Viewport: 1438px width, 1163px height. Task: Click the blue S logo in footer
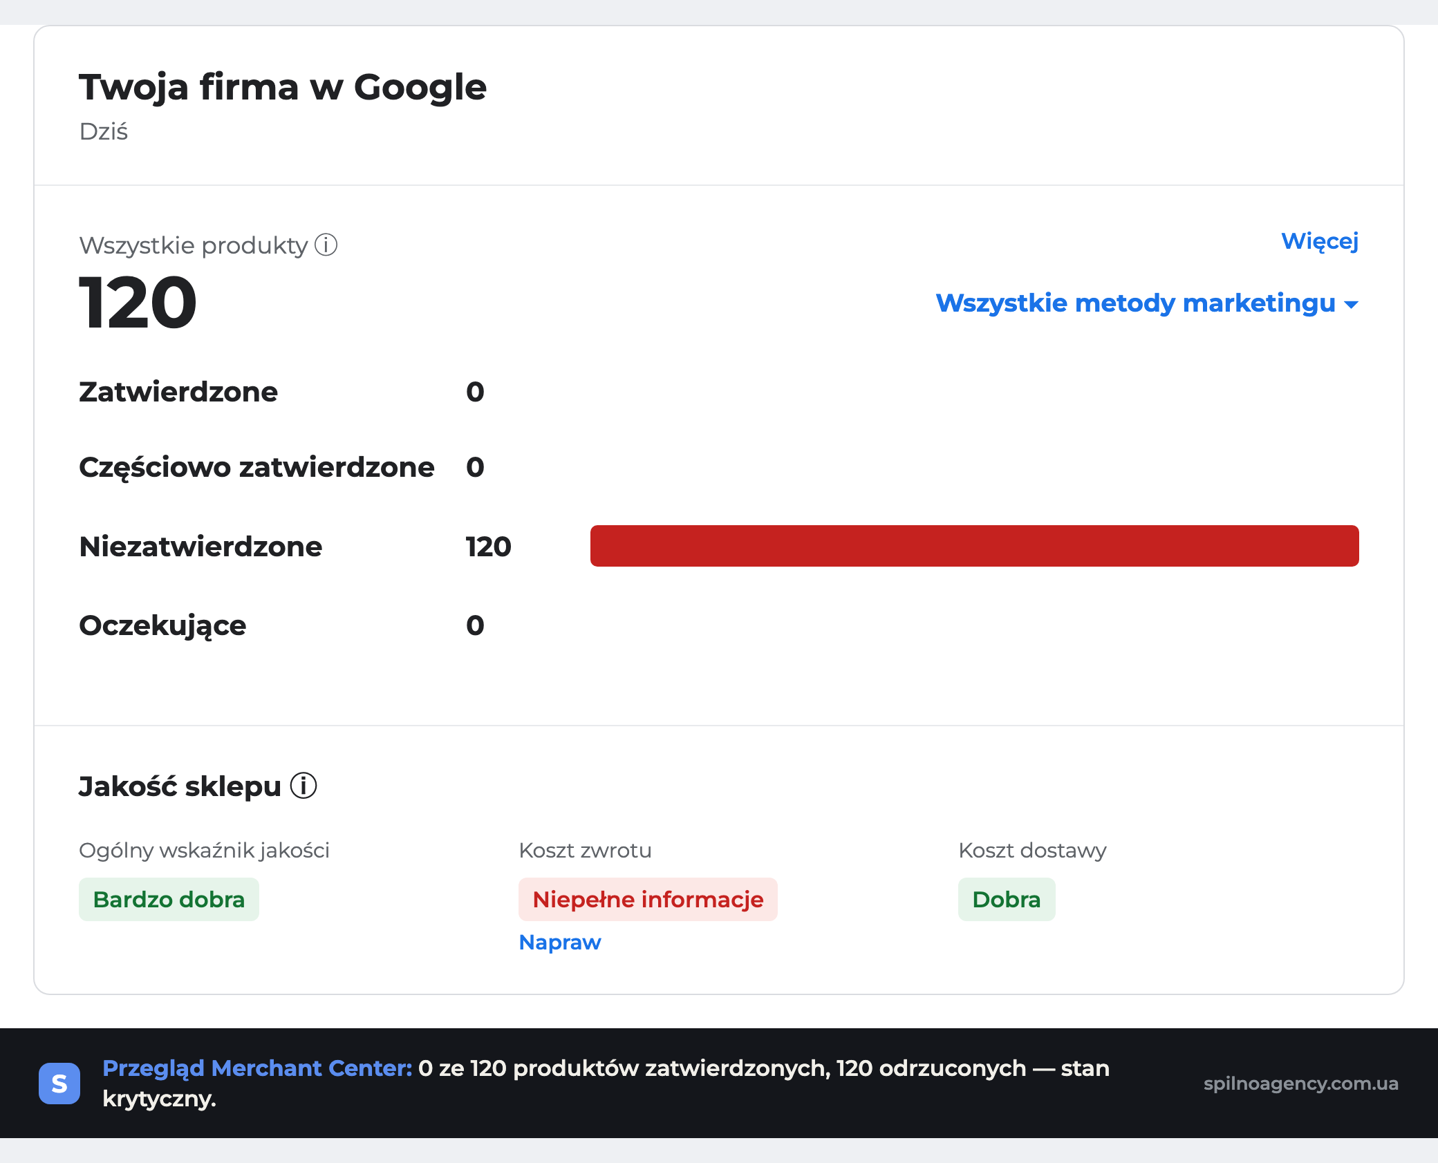(59, 1083)
